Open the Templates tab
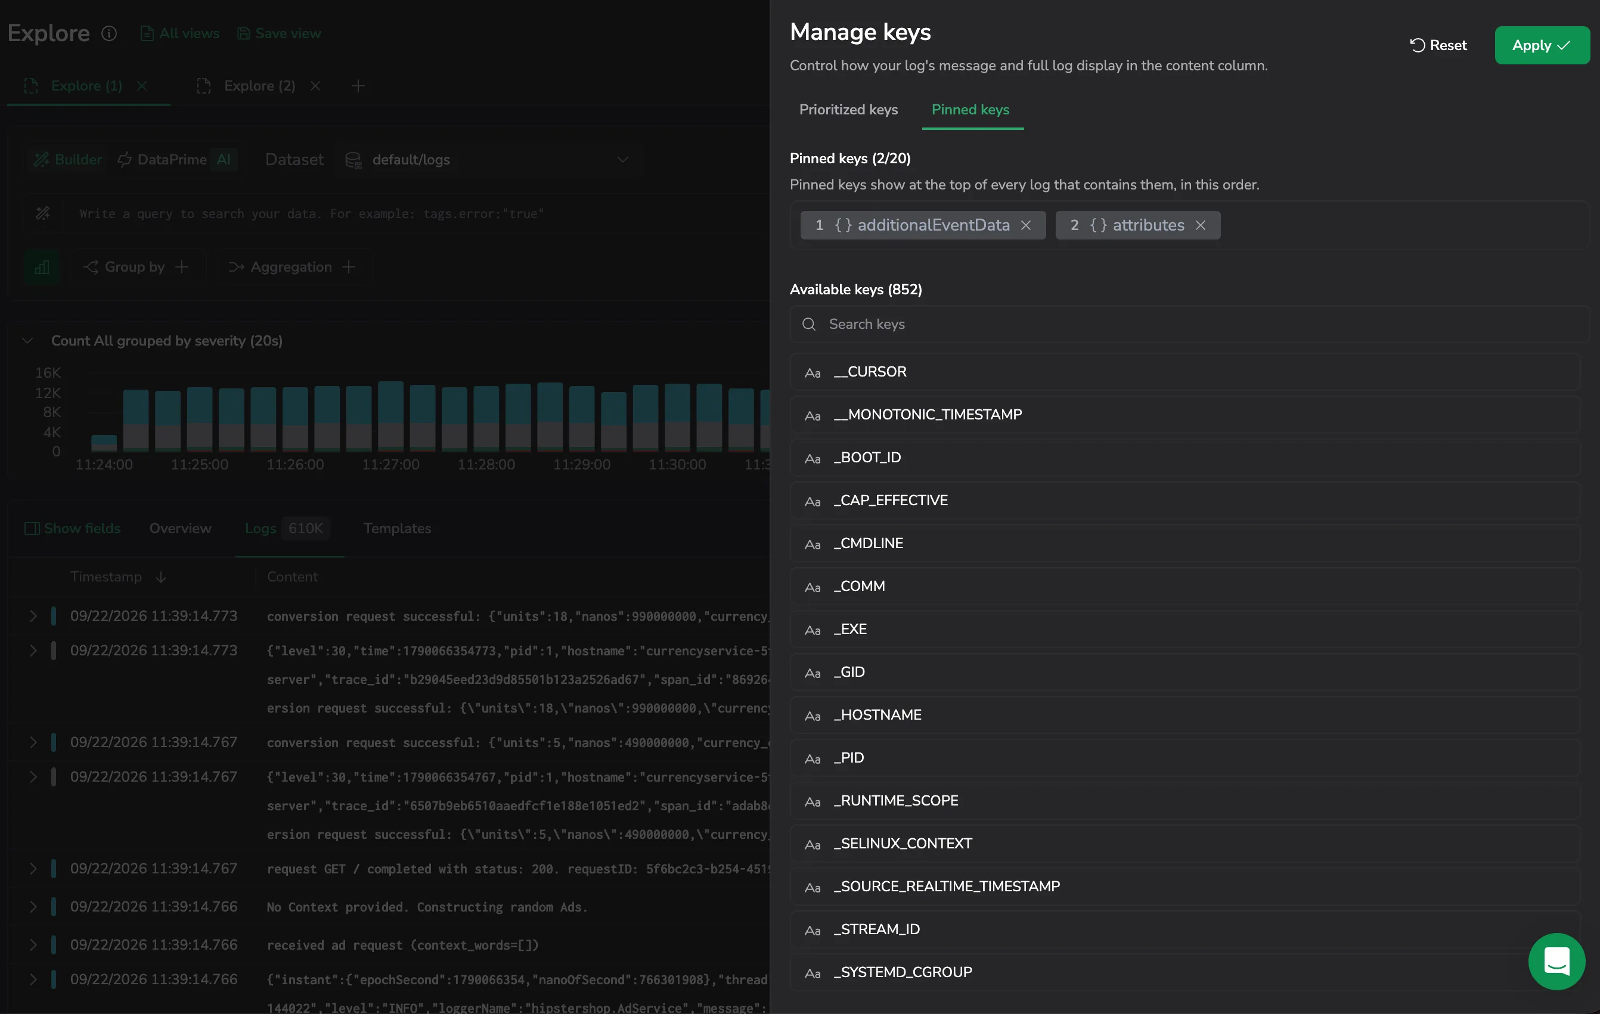The height and width of the screenshot is (1014, 1600). point(398,528)
